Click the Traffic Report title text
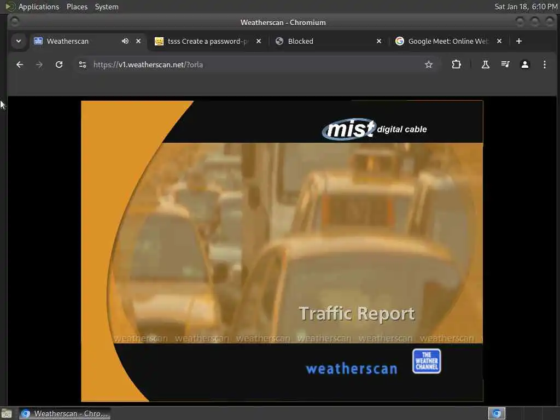560x420 pixels. tap(357, 314)
